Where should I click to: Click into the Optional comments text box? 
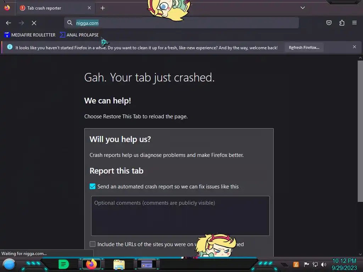[x=180, y=216]
